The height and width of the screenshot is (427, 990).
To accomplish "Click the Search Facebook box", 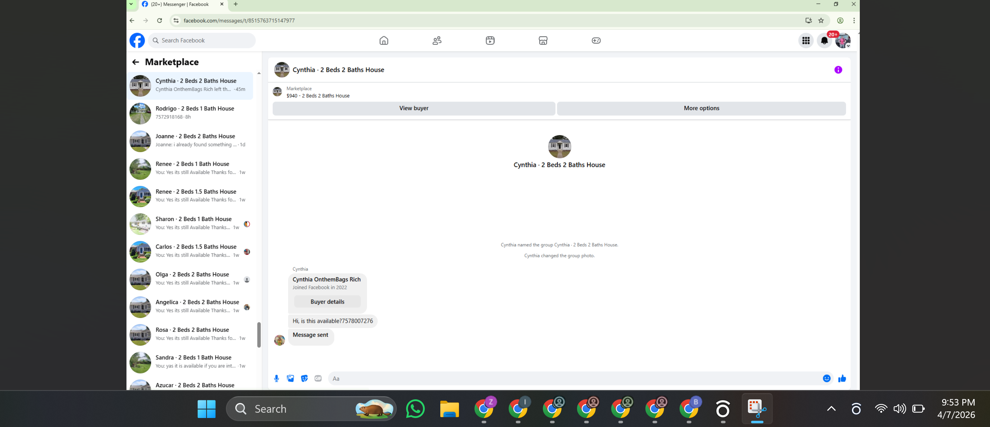I will coord(202,40).
